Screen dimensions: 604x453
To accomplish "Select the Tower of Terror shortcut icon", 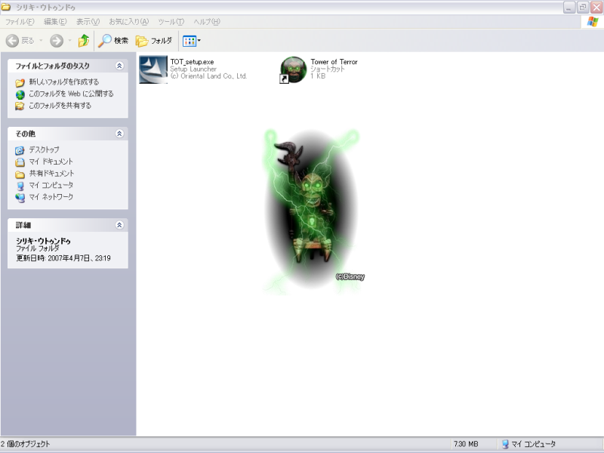I will 293,69.
